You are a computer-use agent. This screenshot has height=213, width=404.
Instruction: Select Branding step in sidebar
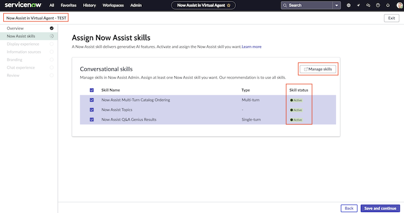point(29,60)
